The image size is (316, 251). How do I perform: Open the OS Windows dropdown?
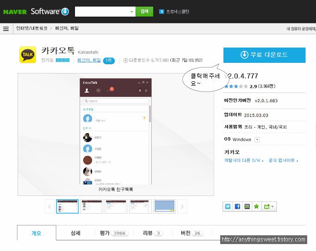coord(257,140)
